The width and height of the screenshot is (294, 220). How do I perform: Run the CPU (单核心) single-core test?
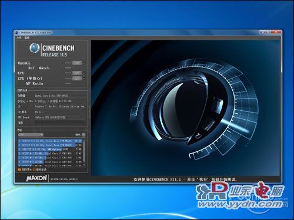77,78
